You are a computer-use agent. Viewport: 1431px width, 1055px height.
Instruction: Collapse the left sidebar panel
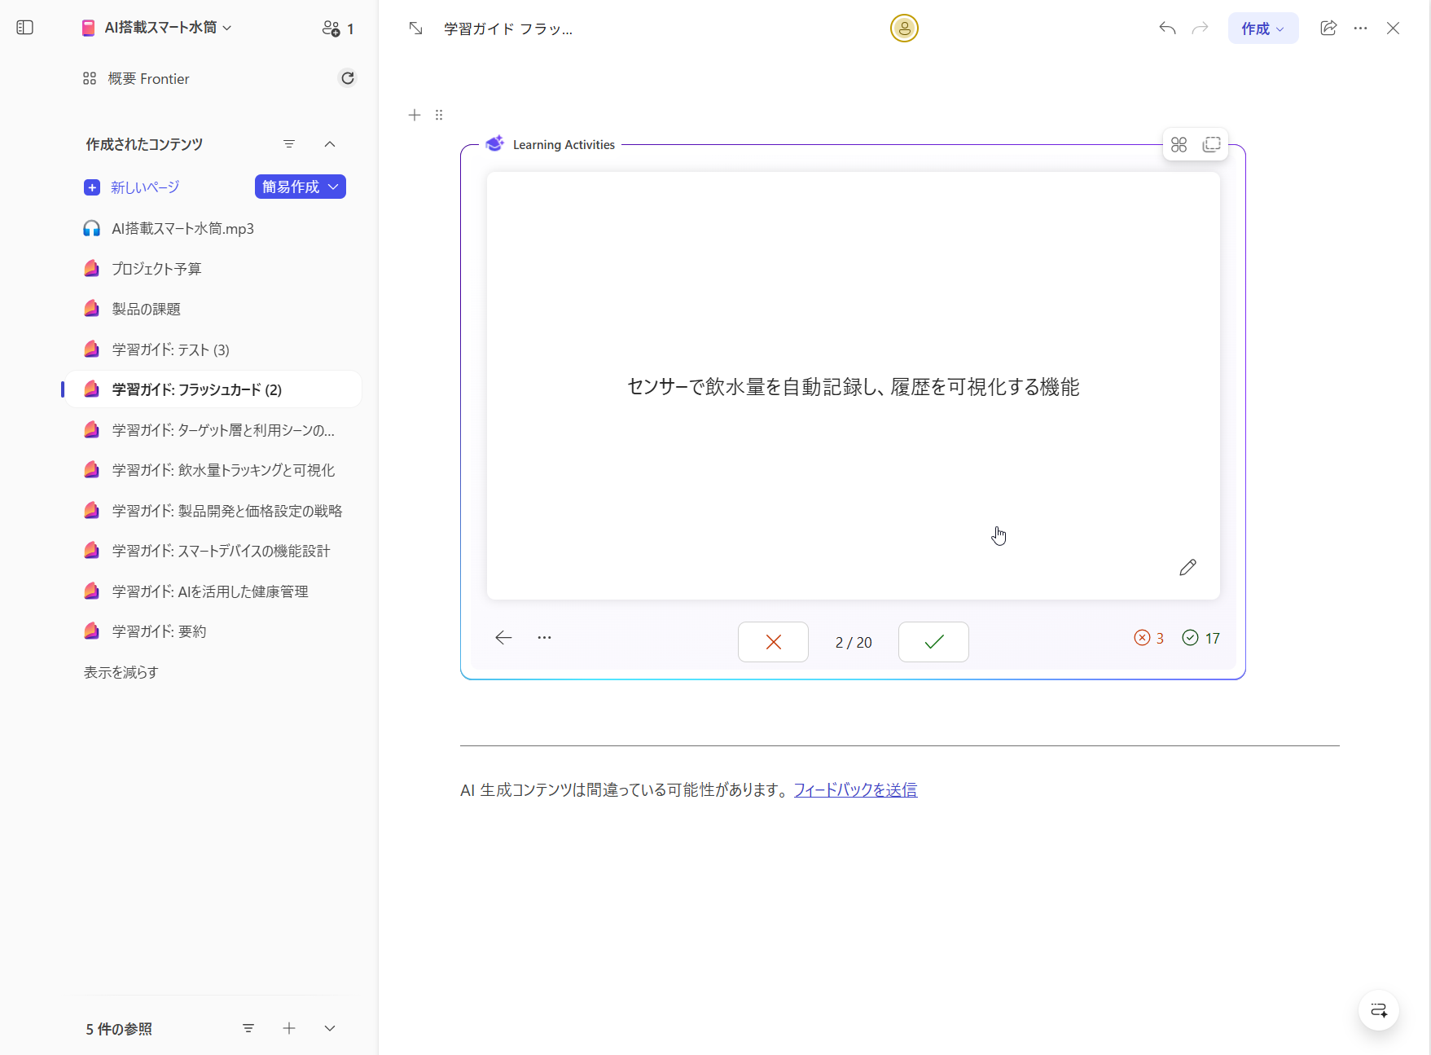click(x=24, y=27)
